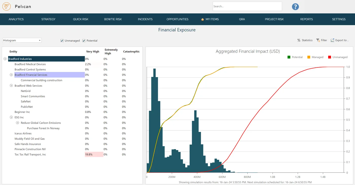The image size is (355, 185).
Task: Open the Bowtie Risk menu
Action: [x=113, y=19]
